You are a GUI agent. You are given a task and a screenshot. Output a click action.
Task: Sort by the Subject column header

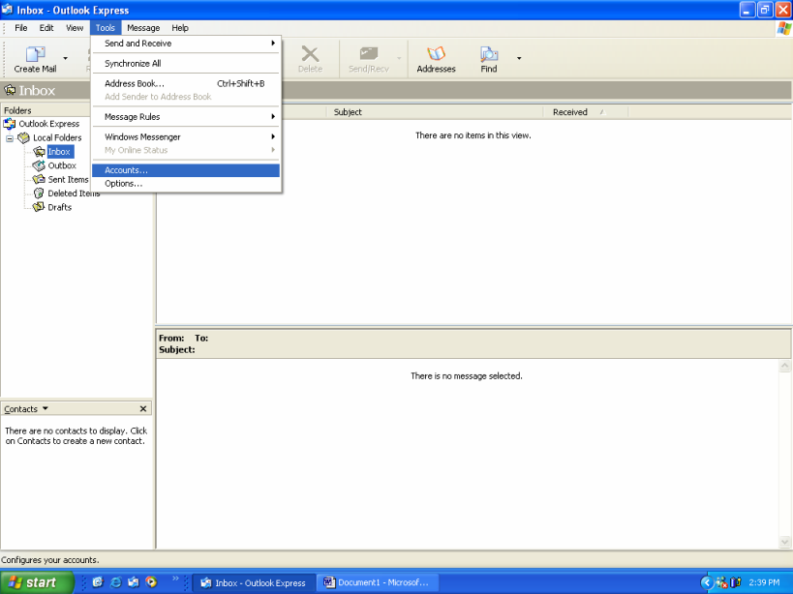435,112
